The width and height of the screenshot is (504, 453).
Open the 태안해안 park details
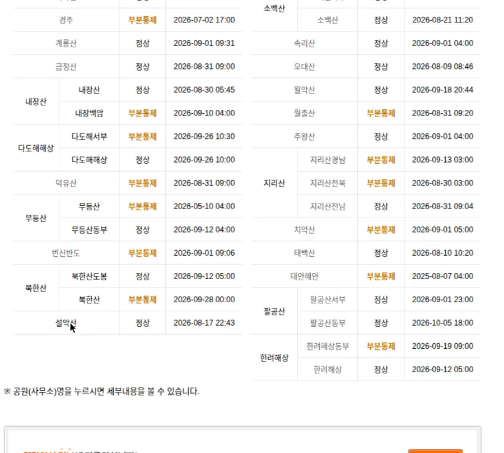click(x=305, y=276)
